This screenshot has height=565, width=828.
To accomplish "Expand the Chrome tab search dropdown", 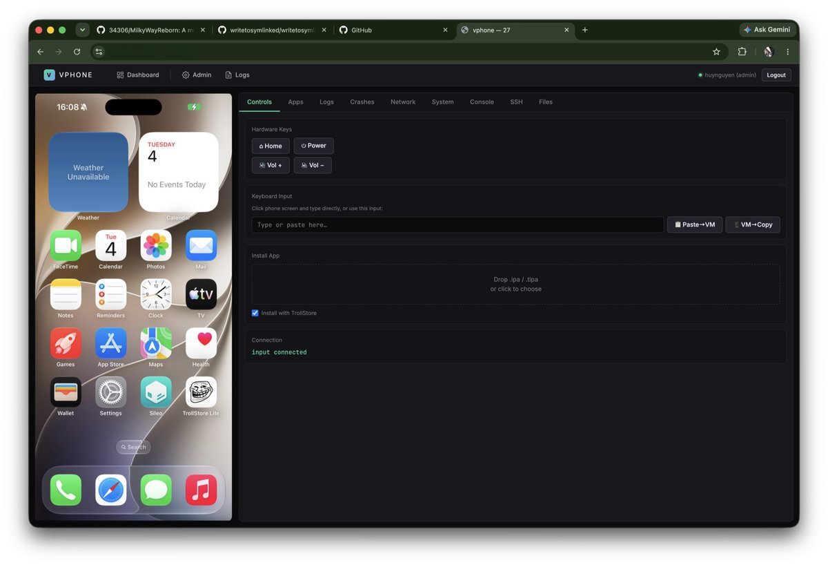I will [83, 30].
